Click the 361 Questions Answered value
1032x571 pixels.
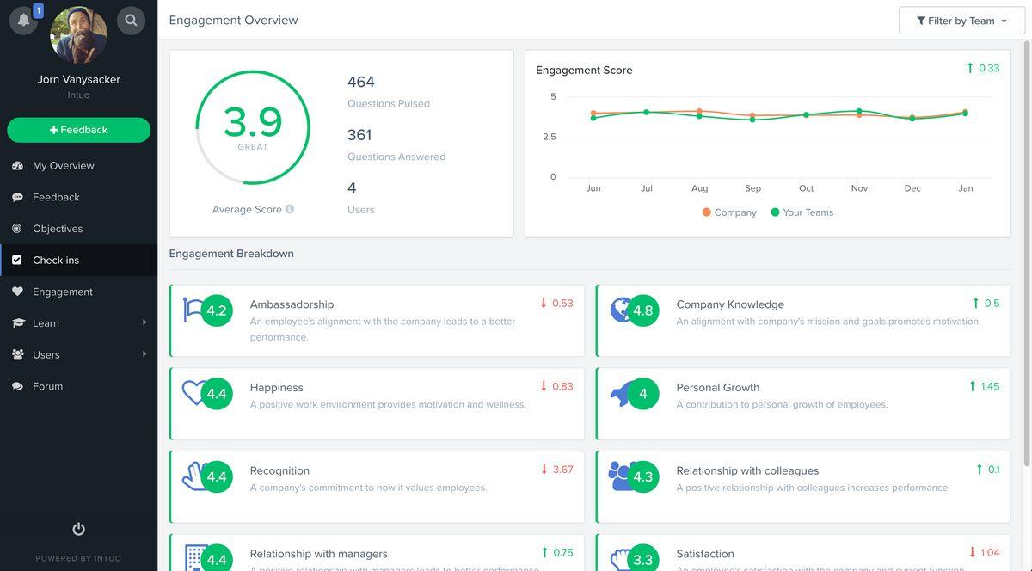point(359,135)
